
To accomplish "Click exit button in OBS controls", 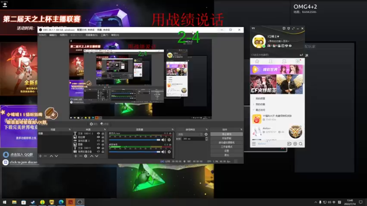I will point(227,155).
